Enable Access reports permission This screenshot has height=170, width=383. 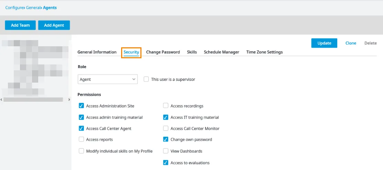coord(81,139)
